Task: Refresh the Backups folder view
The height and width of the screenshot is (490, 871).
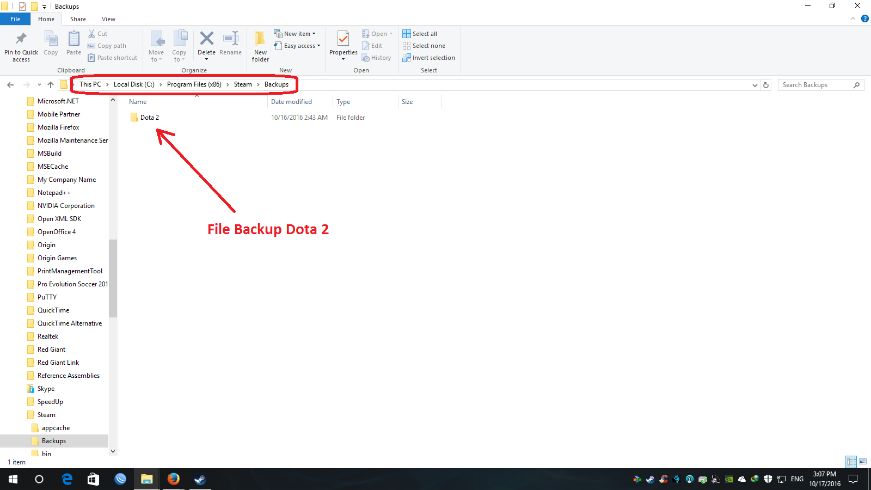Action: pos(766,85)
